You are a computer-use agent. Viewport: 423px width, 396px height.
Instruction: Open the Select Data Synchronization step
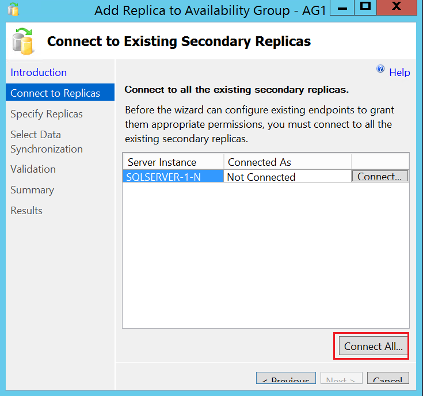pos(47,142)
